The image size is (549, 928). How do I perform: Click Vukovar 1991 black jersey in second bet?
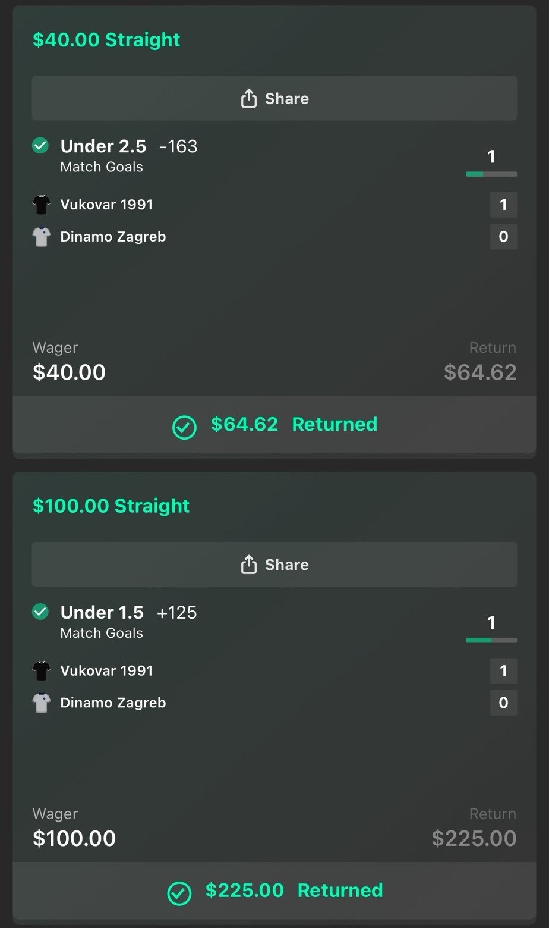[x=41, y=670]
